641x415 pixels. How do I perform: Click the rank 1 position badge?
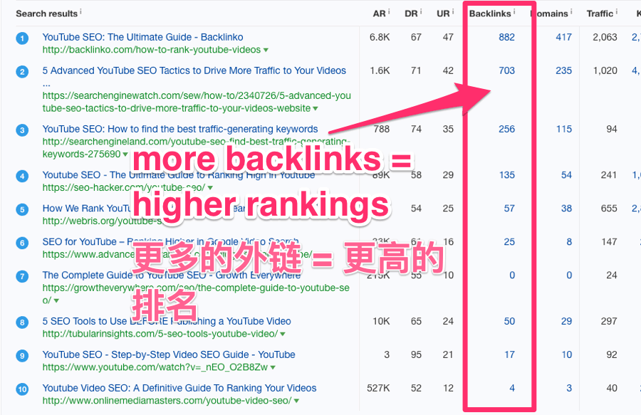pos(22,38)
